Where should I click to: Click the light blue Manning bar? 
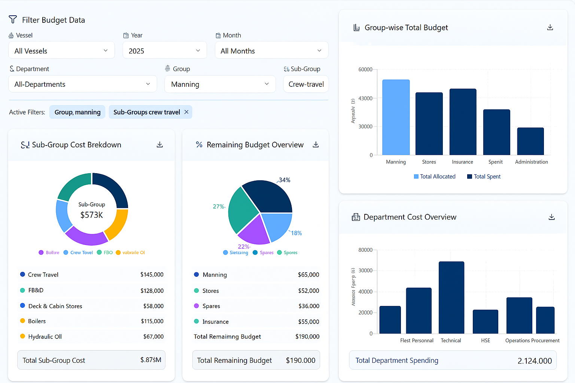pos(396,117)
